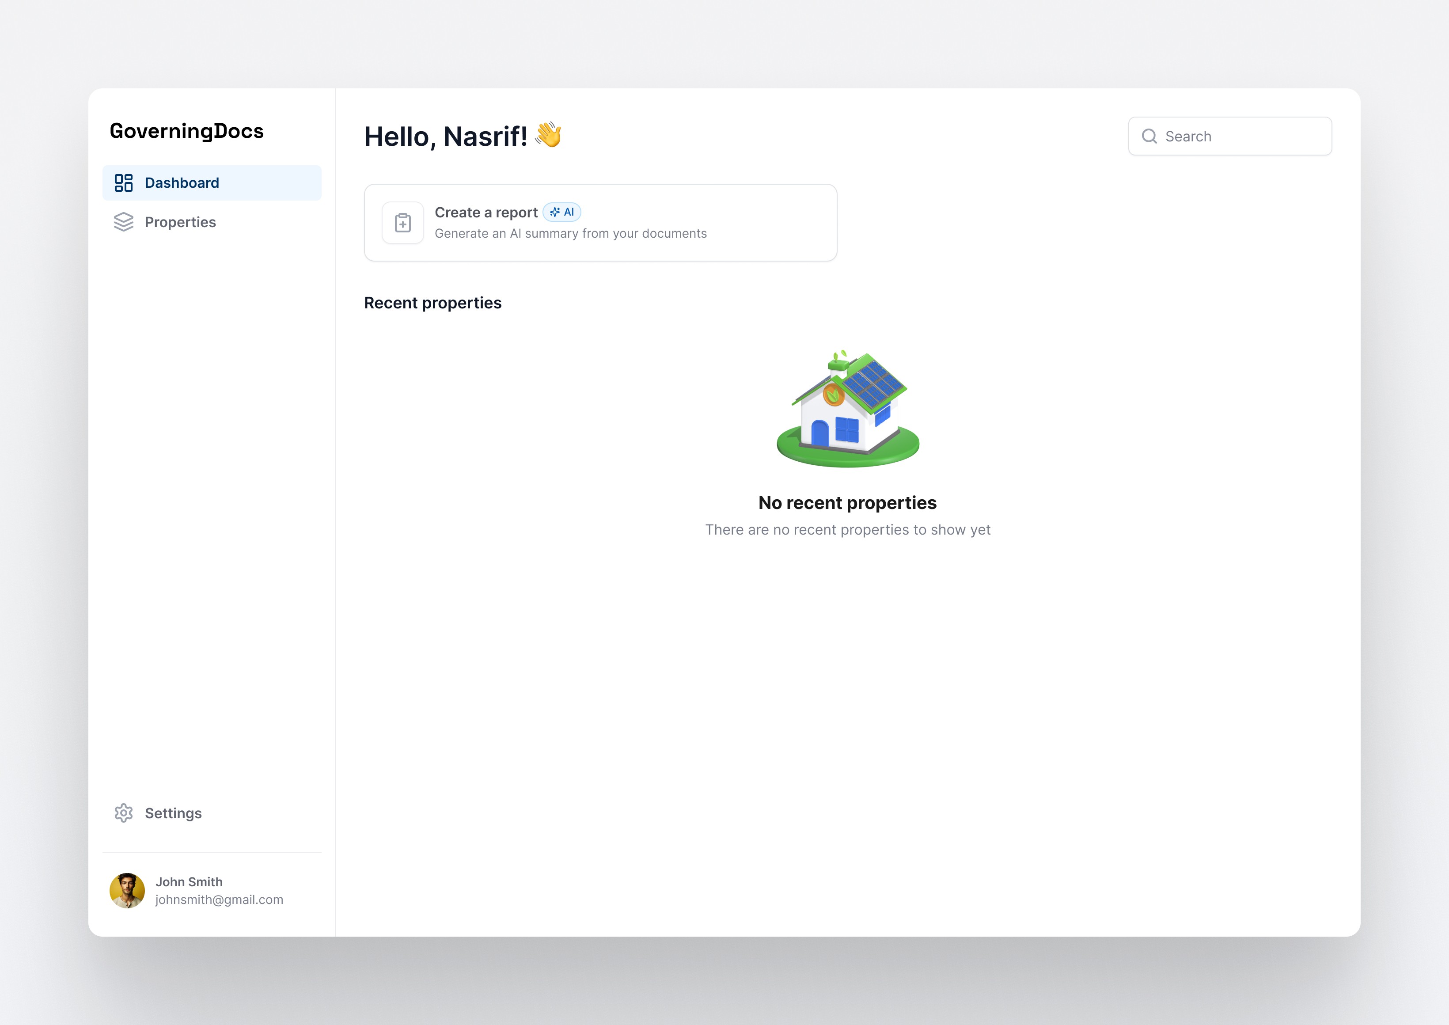Click the waving hand emoji
Image resolution: width=1449 pixels, height=1025 pixels.
pyautogui.click(x=548, y=135)
